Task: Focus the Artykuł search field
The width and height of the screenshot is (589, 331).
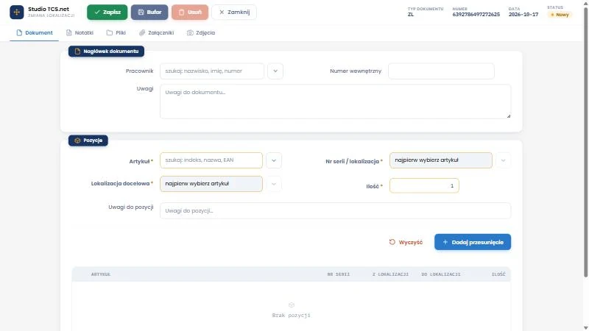Action: coord(211,160)
